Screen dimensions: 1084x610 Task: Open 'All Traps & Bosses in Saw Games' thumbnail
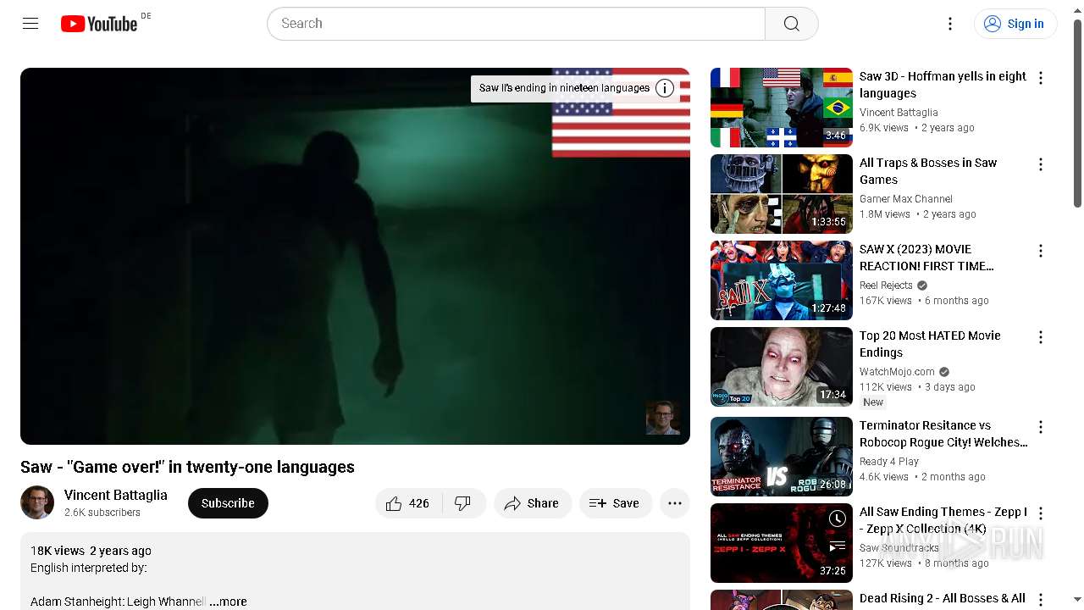[782, 194]
